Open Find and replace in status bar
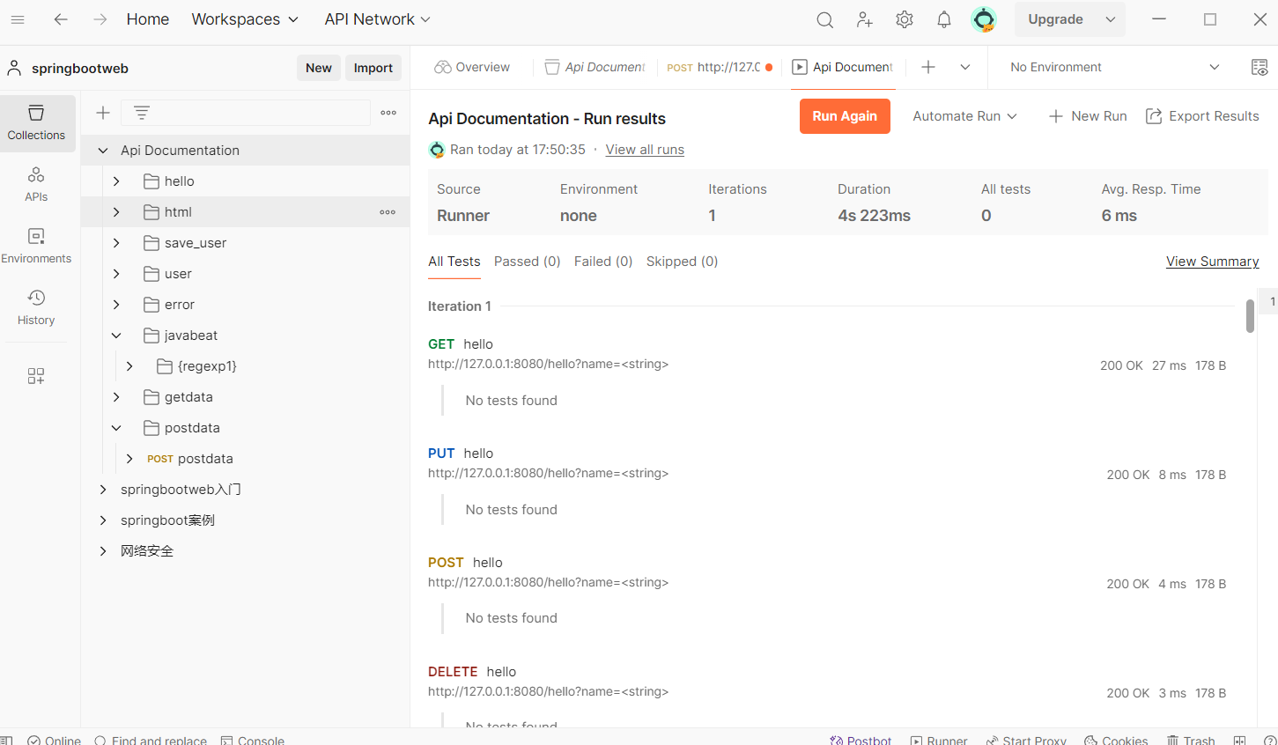 click(151, 740)
